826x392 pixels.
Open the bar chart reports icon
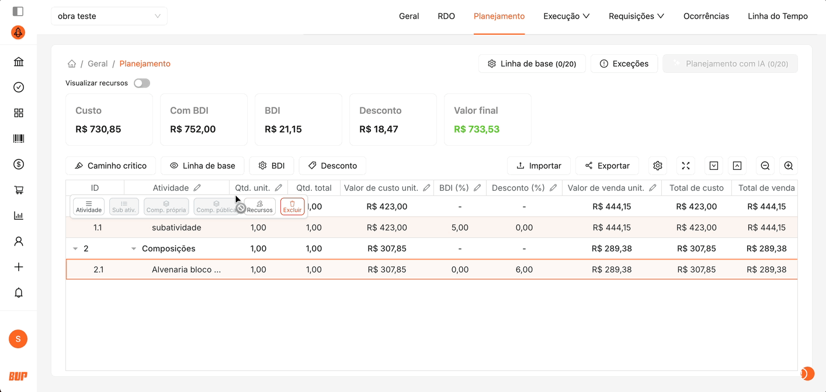coord(19,216)
